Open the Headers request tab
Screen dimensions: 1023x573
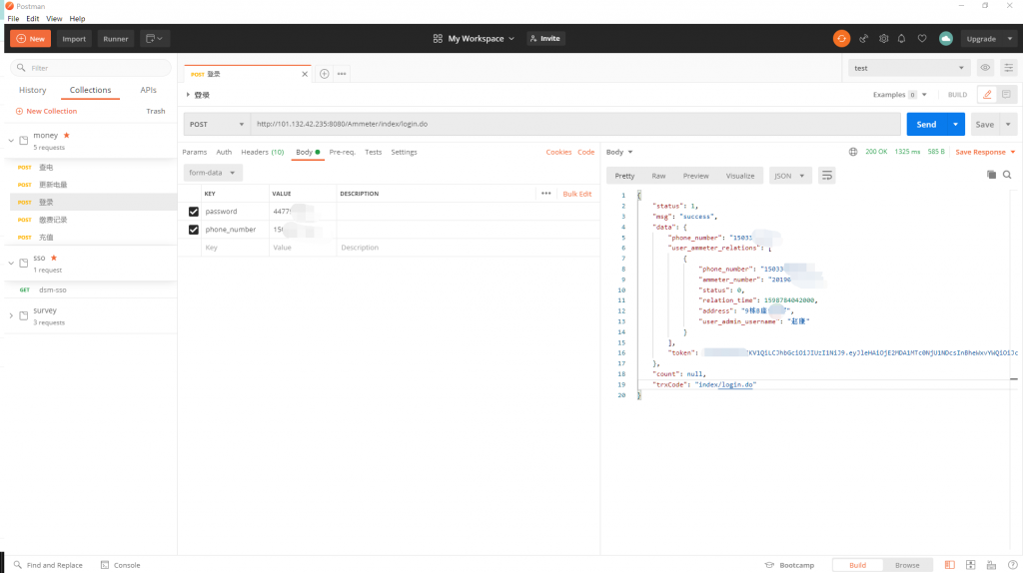tap(262, 152)
